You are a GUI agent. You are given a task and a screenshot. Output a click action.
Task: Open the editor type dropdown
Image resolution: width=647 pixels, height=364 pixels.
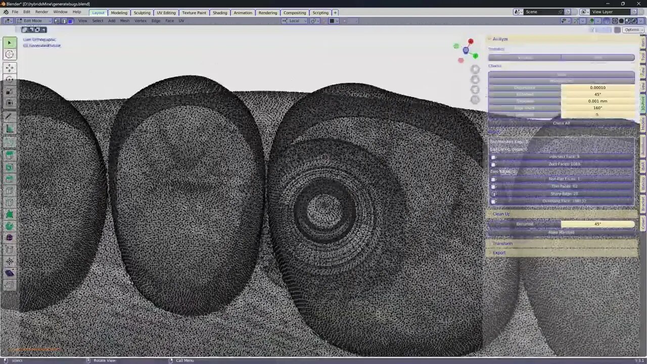[8, 21]
